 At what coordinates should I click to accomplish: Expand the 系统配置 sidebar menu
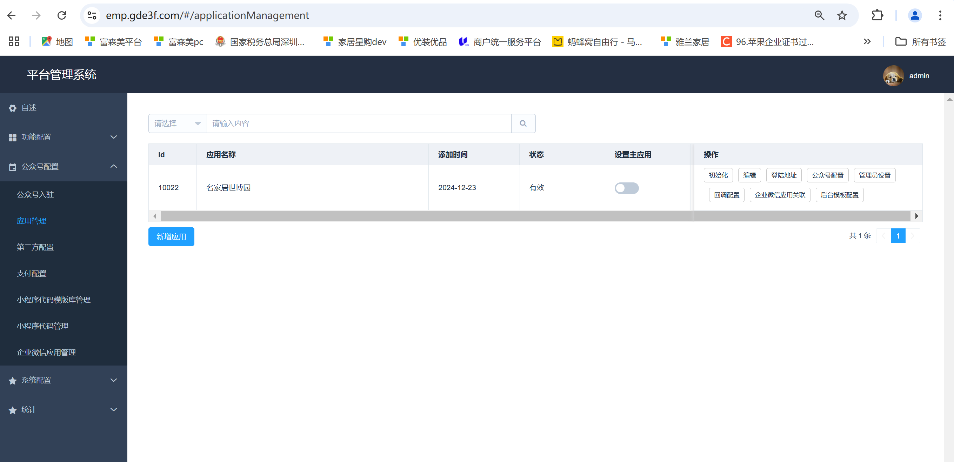tap(64, 380)
